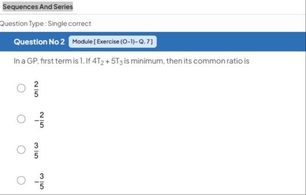This screenshot has width=306, height=195.
Task: Mark the −3/5 option's radio button
Action: (21, 180)
